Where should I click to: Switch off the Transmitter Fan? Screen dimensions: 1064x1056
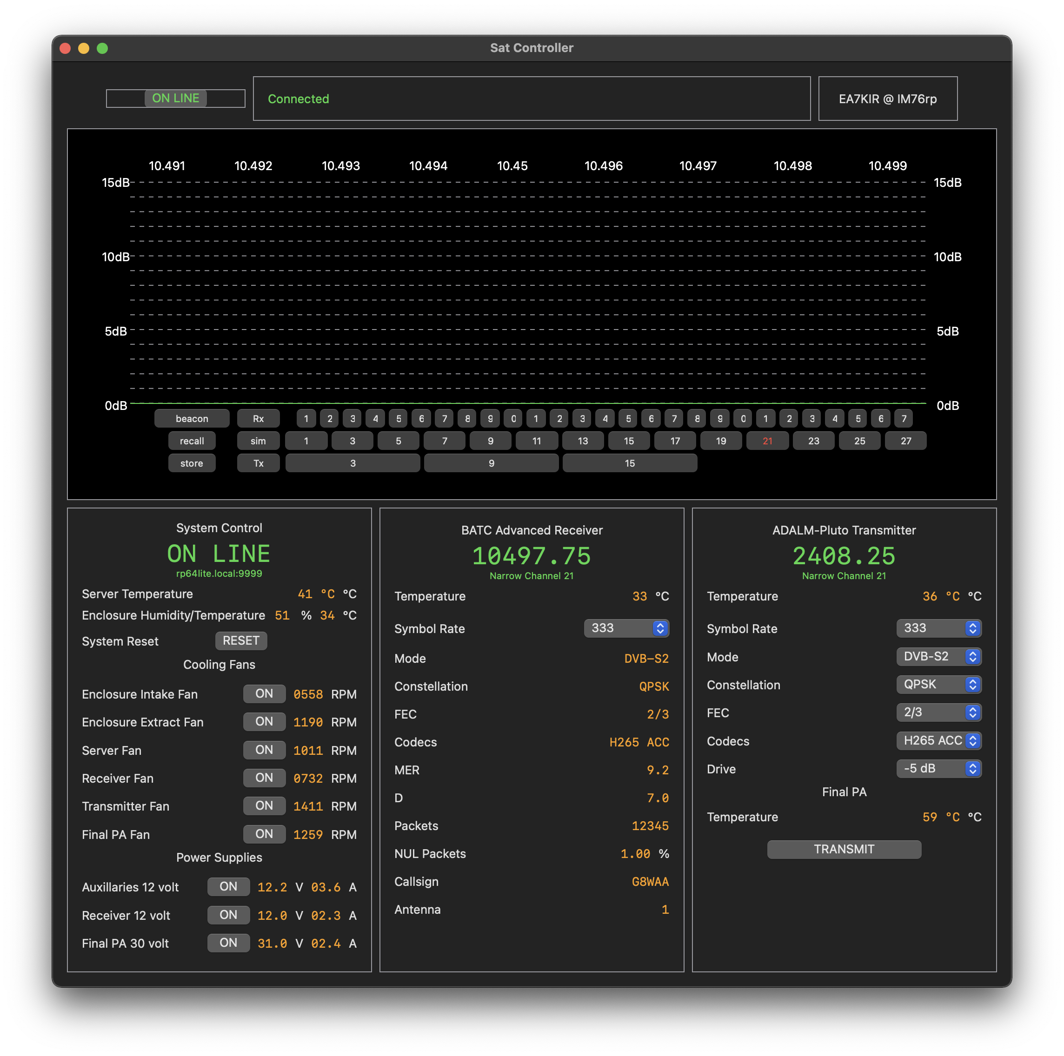[x=264, y=805]
